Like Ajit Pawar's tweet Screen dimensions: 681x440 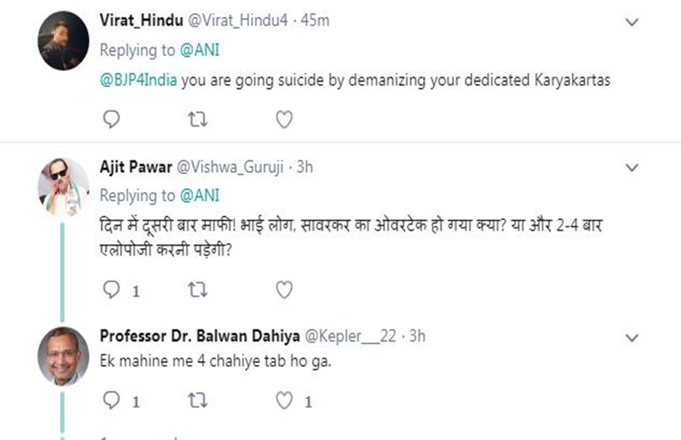tap(284, 290)
